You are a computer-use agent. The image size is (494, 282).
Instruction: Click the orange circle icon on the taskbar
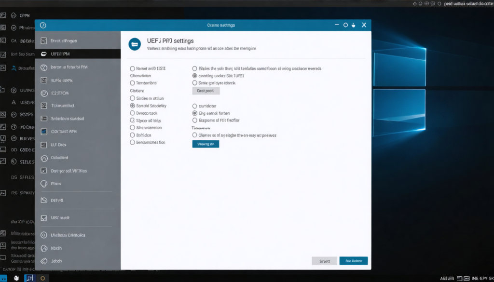(43, 278)
